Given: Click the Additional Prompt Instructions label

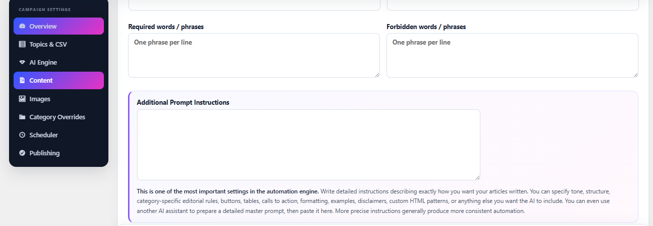Looking at the screenshot, I should [x=183, y=102].
